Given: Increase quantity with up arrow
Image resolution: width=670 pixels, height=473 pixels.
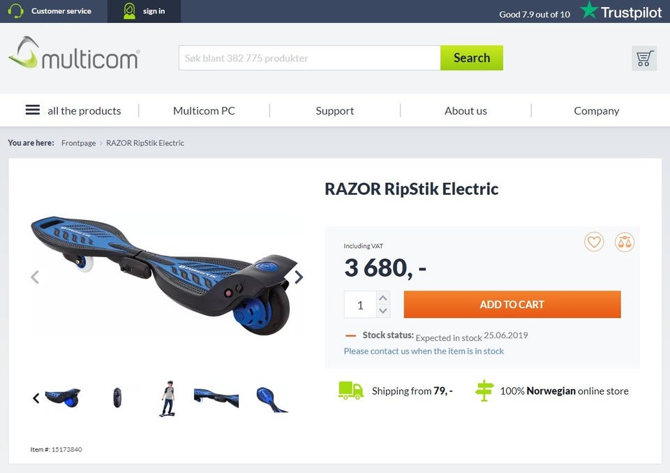Looking at the screenshot, I should (x=383, y=298).
